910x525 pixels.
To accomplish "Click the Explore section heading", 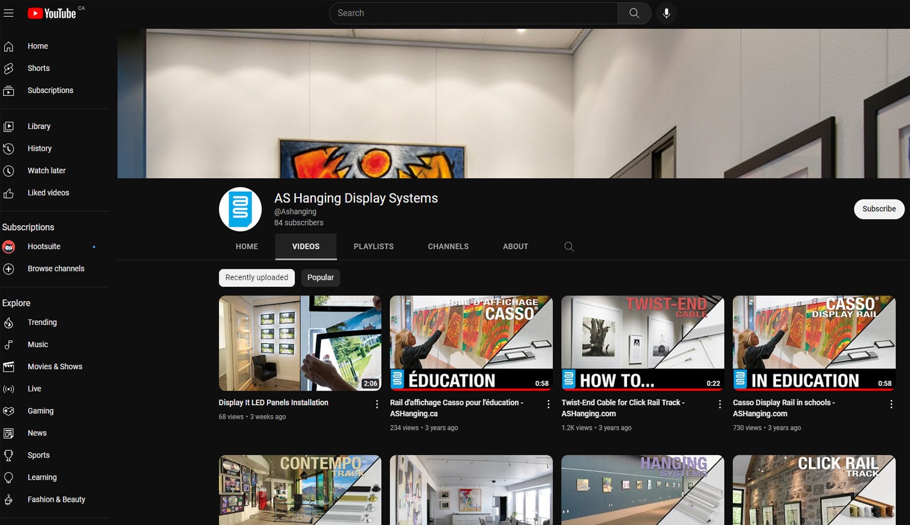I will [16, 303].
